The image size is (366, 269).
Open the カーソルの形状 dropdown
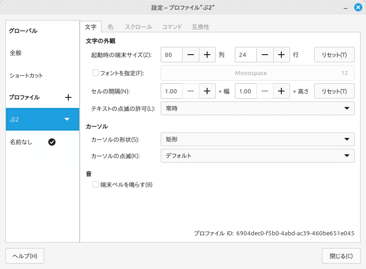tap(257, 139)
